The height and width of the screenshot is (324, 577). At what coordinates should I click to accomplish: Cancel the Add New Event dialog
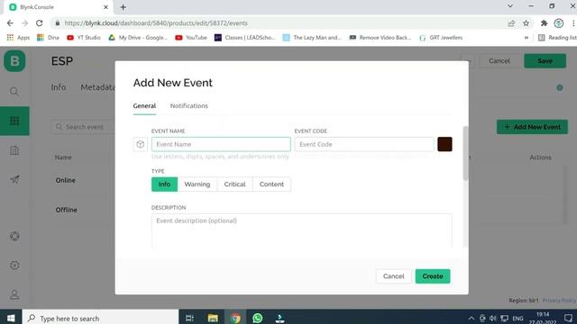393,276
